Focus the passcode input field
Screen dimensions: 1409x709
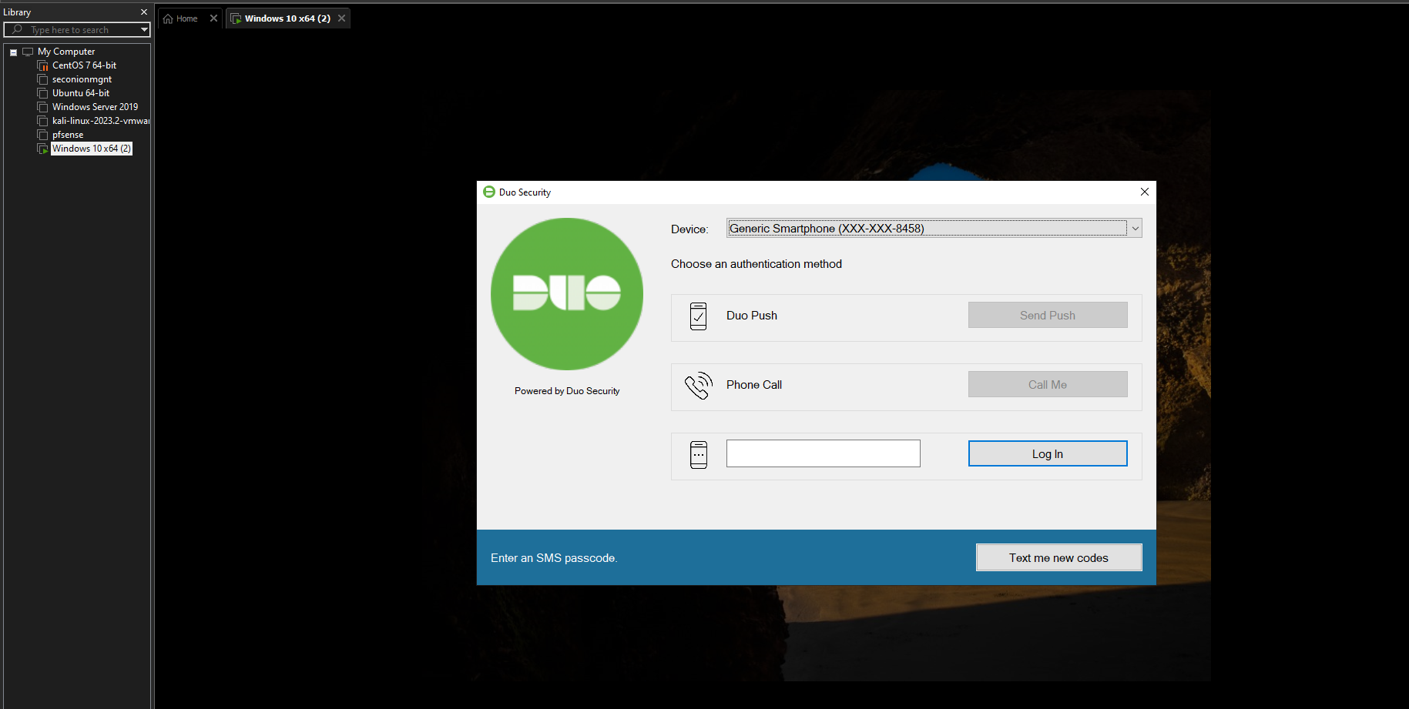point(823,454)
